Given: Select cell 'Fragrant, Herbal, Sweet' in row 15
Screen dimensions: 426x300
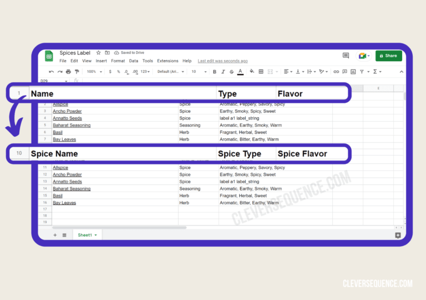Looking at the screenshot, I should pyautogui.click(x=276, y=196).
